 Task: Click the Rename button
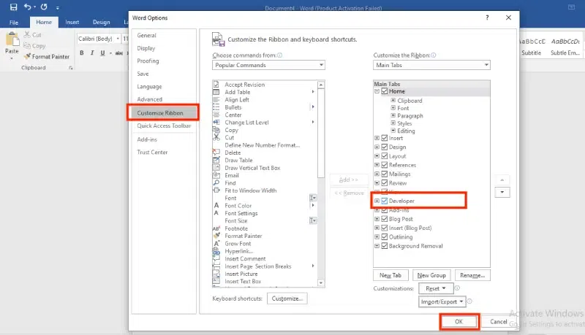pos(472,275)
